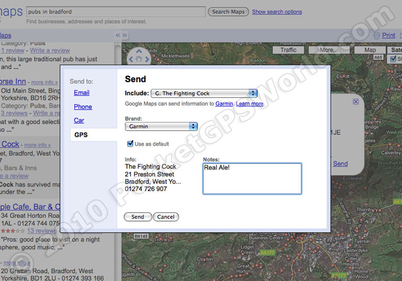The image size is (402, 281).
Task: Select Car in the Send to list
Action: click(x=79, y=120)
